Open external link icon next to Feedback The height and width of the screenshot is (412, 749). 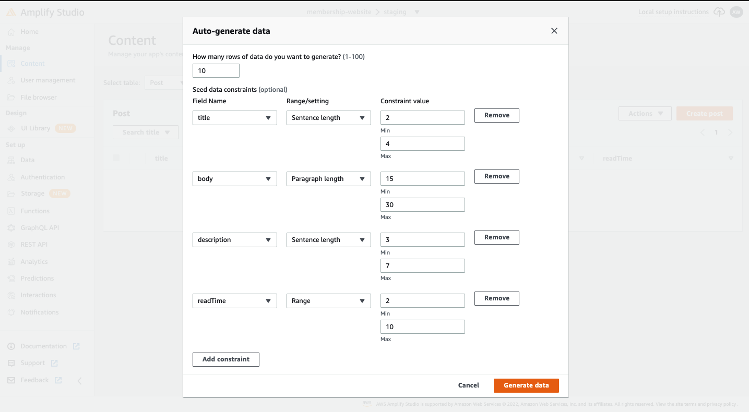pyautogui.click(x=58, y=380)
